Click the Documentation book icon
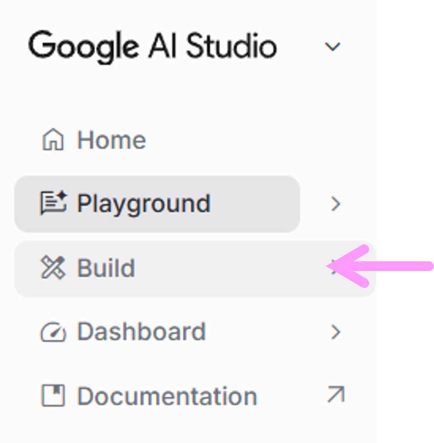434x443 pixels. point(53,396)
